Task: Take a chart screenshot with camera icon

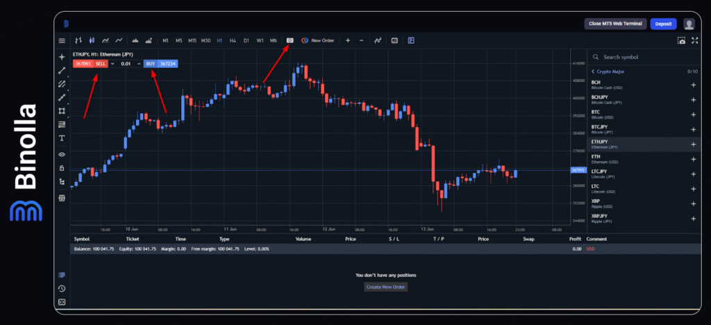Action: point(681,41)
